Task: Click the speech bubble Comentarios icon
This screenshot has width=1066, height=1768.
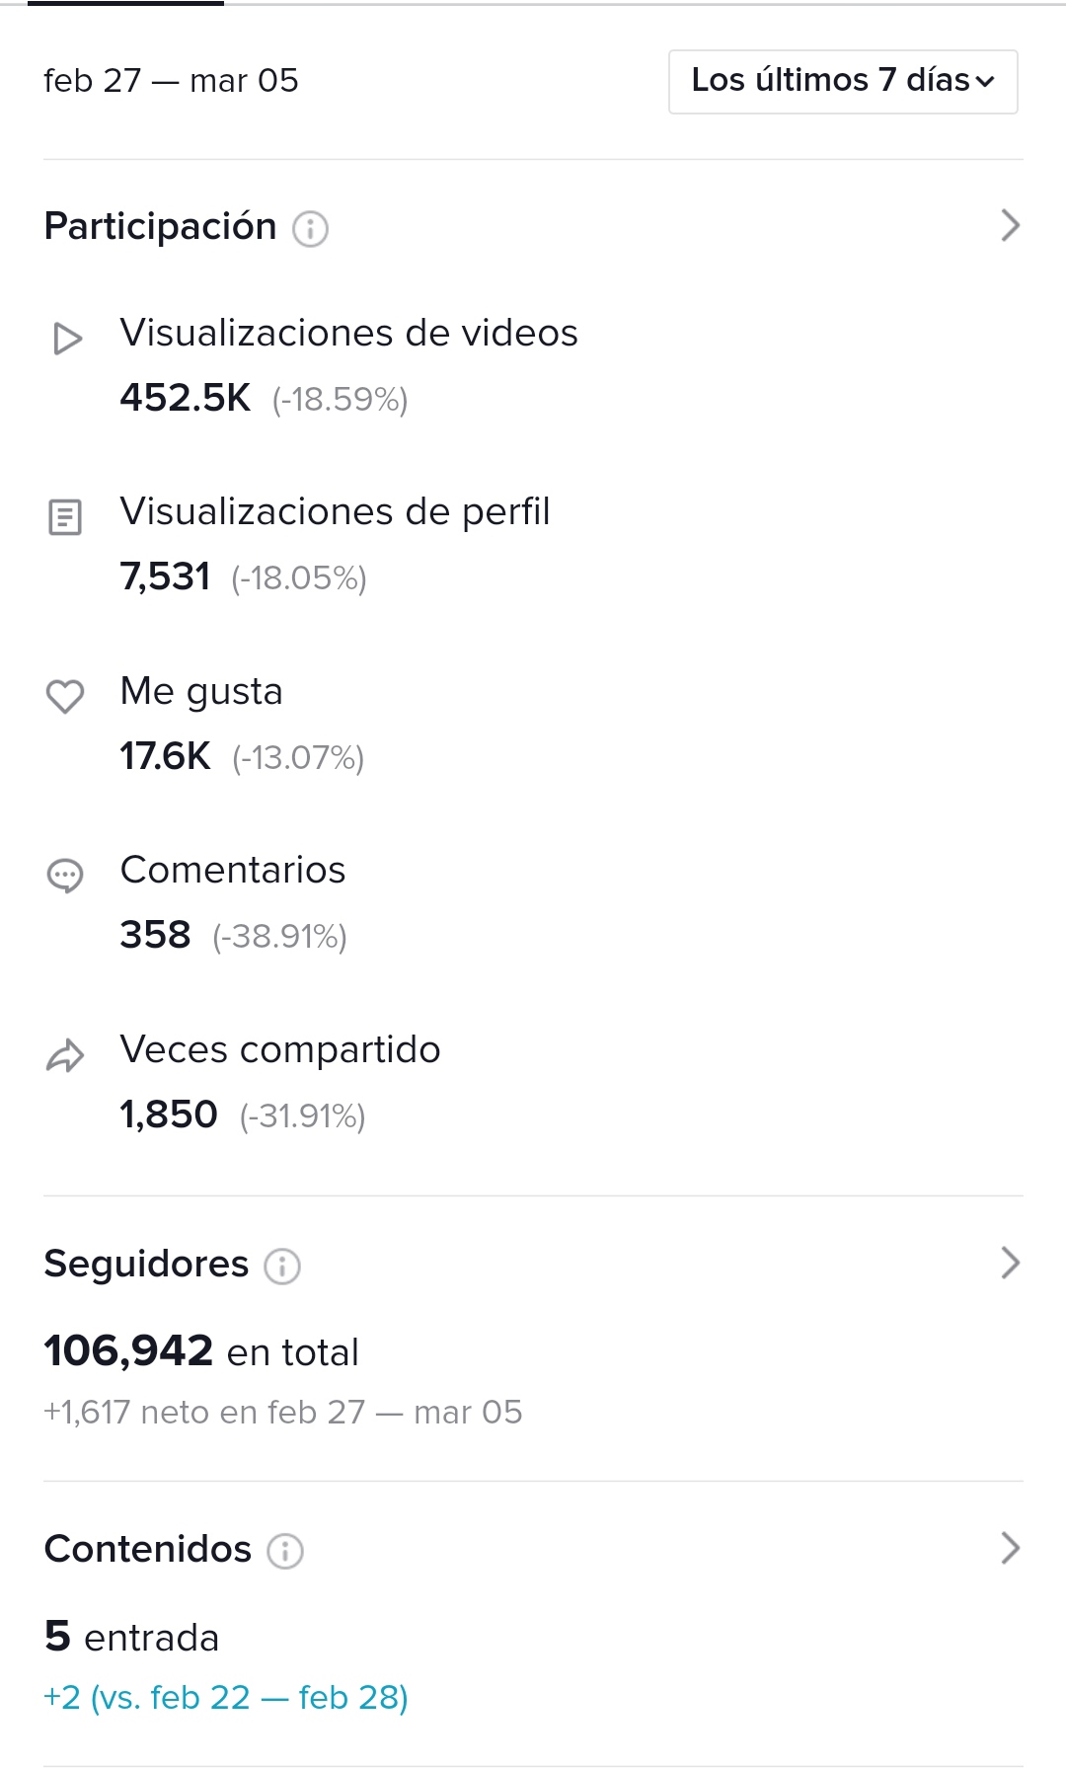Action: point(65,876)
